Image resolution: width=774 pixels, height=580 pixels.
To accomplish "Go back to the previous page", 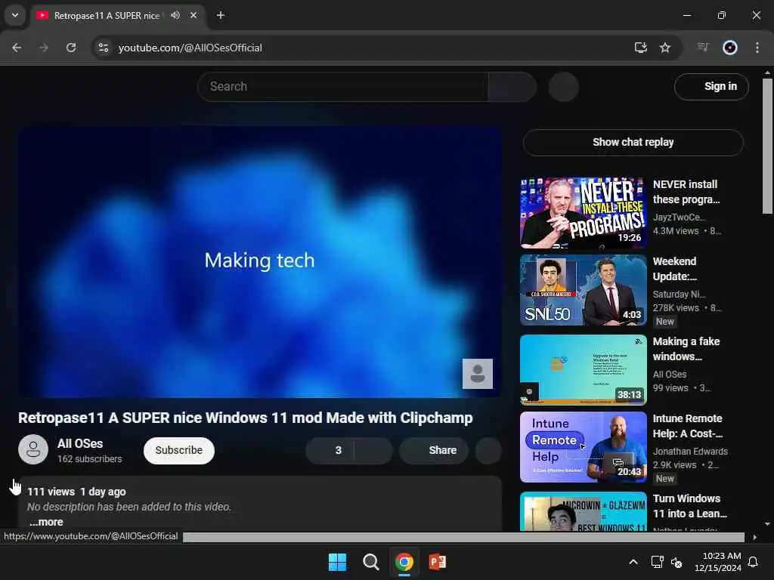I will 17,48.
